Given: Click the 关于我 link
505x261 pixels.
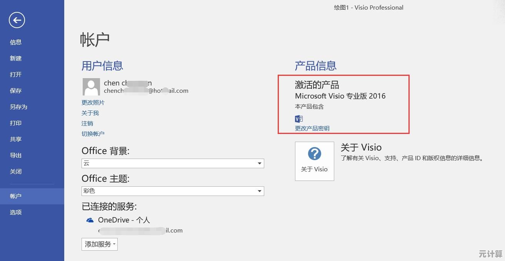Looking at the screenshot, I should tap(90, 113).
